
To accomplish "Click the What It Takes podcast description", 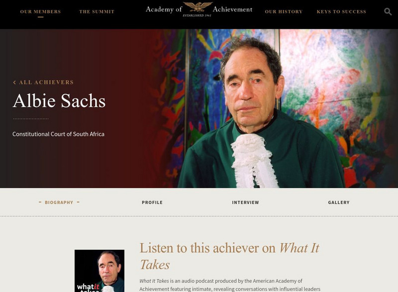I will (x=230, y=285).
